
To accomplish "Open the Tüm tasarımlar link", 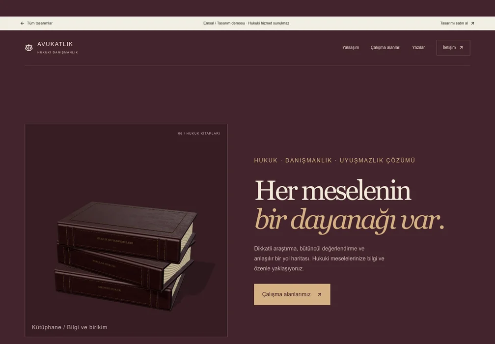I will click(x=36, y=24).
